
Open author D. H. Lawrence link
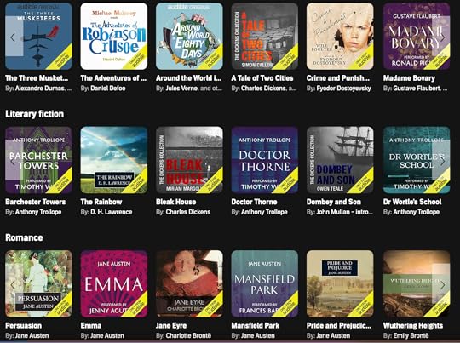pos(112,212)
